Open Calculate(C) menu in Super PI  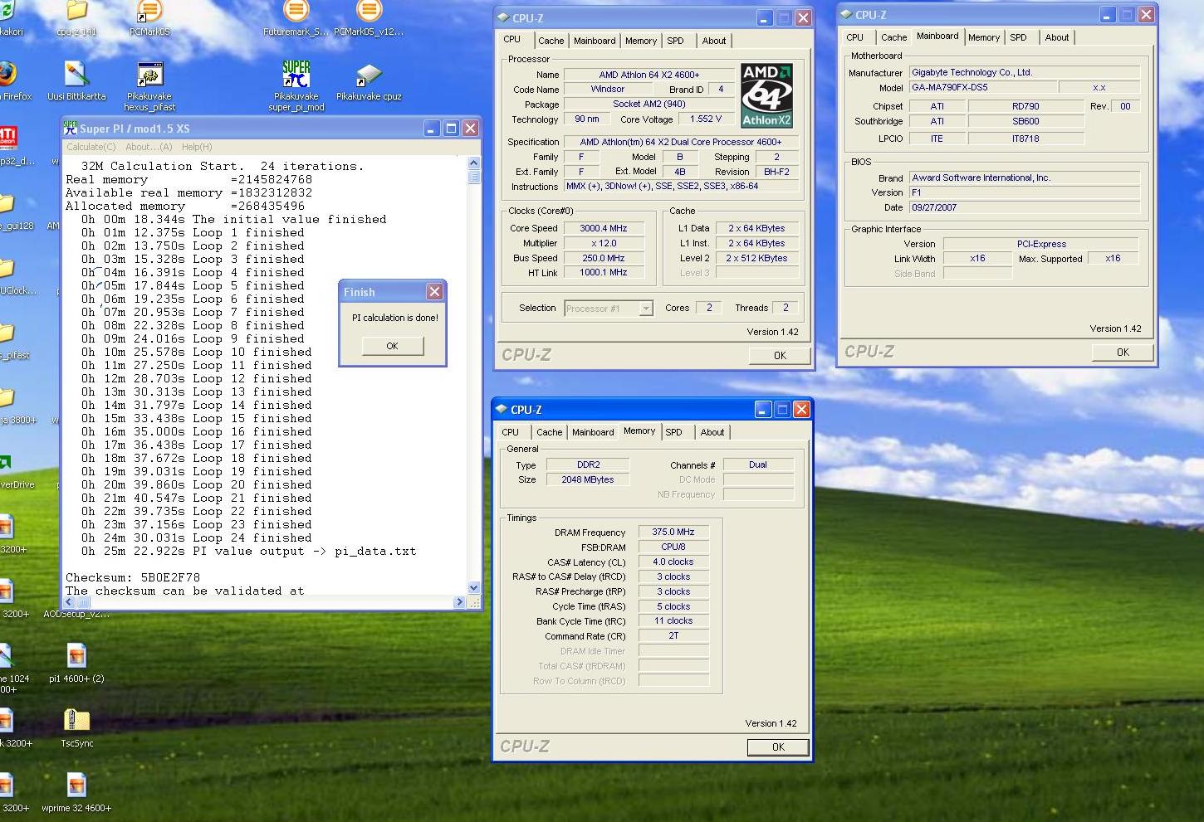[x=91, y=147]
